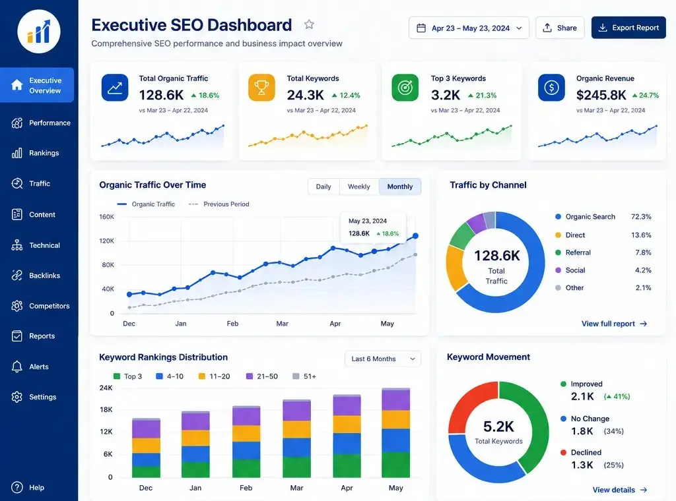Toggle the Top 3 legend entry

[x=127, y=376]
